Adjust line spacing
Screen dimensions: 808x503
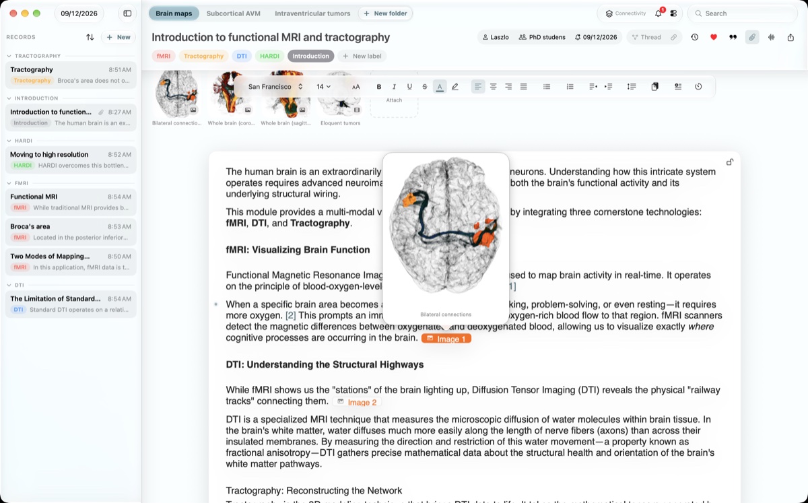click(632, 86)
